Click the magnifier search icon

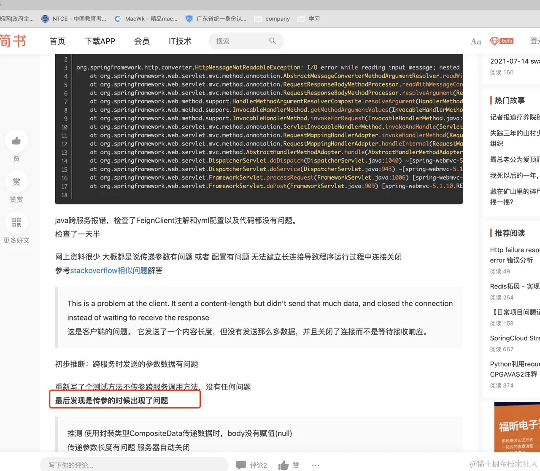[273, 41]
